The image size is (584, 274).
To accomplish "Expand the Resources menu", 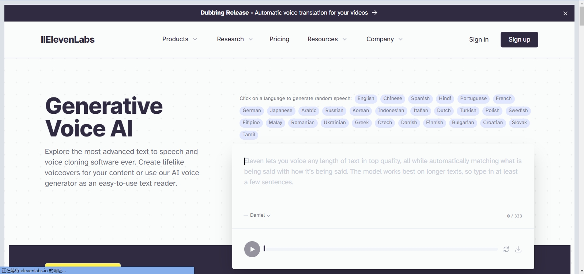I will [x=327, y=39].
